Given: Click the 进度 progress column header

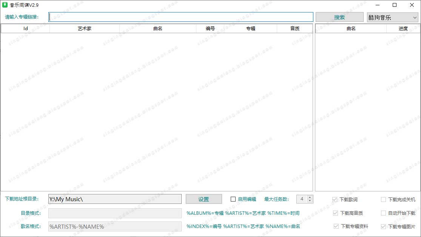Looking at the screenshot, I should click(x=403, y=28).
